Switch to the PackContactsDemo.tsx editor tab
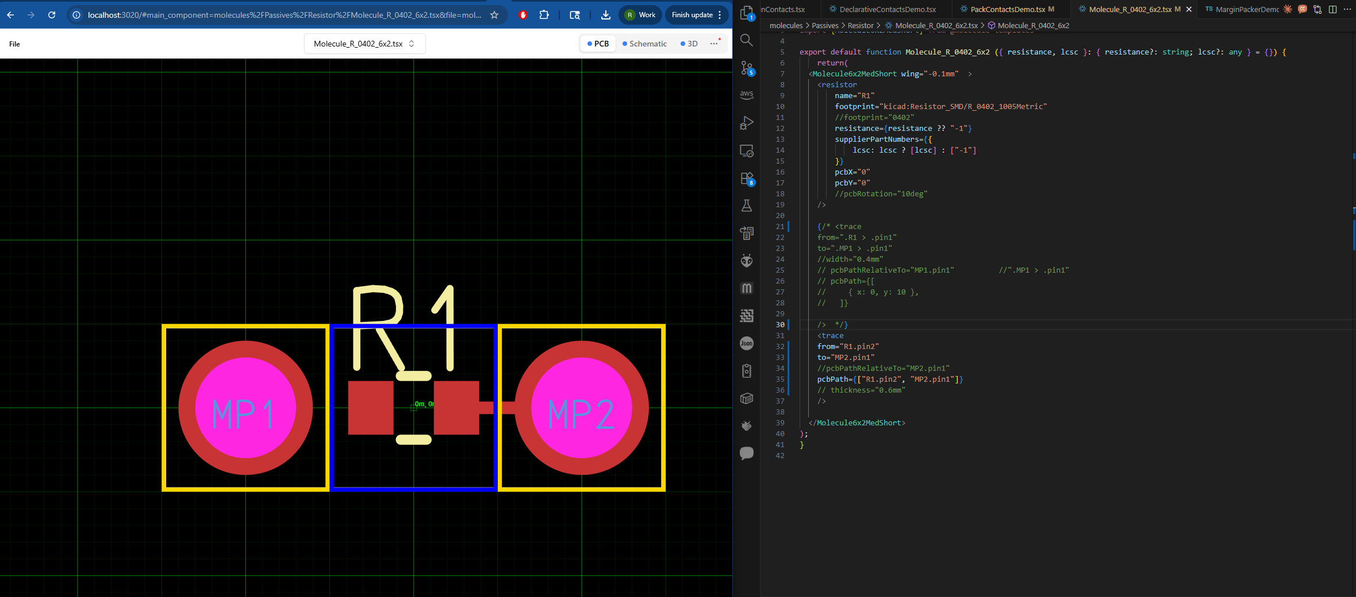 1007,9
